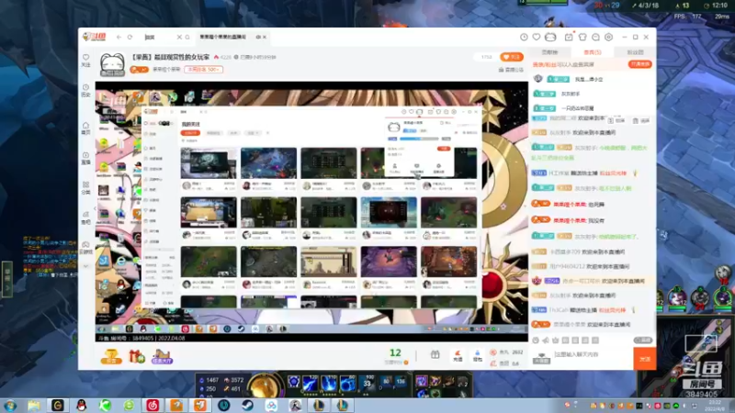Click the badge icon left of chat input
Image resolution: width=735 pixels, height=413 pixels.
pos(541,358)
